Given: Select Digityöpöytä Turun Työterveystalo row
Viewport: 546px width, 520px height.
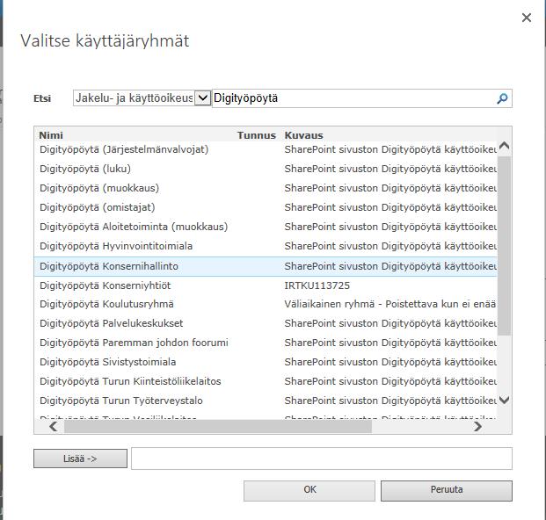Looking at the screenshot, I should [x=266, y=401].
